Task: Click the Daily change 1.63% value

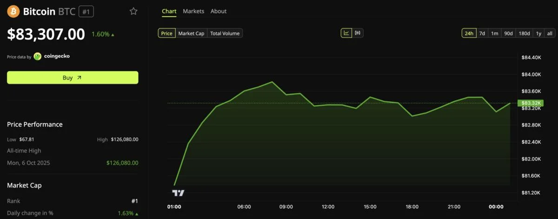Action: pos(128,213)
